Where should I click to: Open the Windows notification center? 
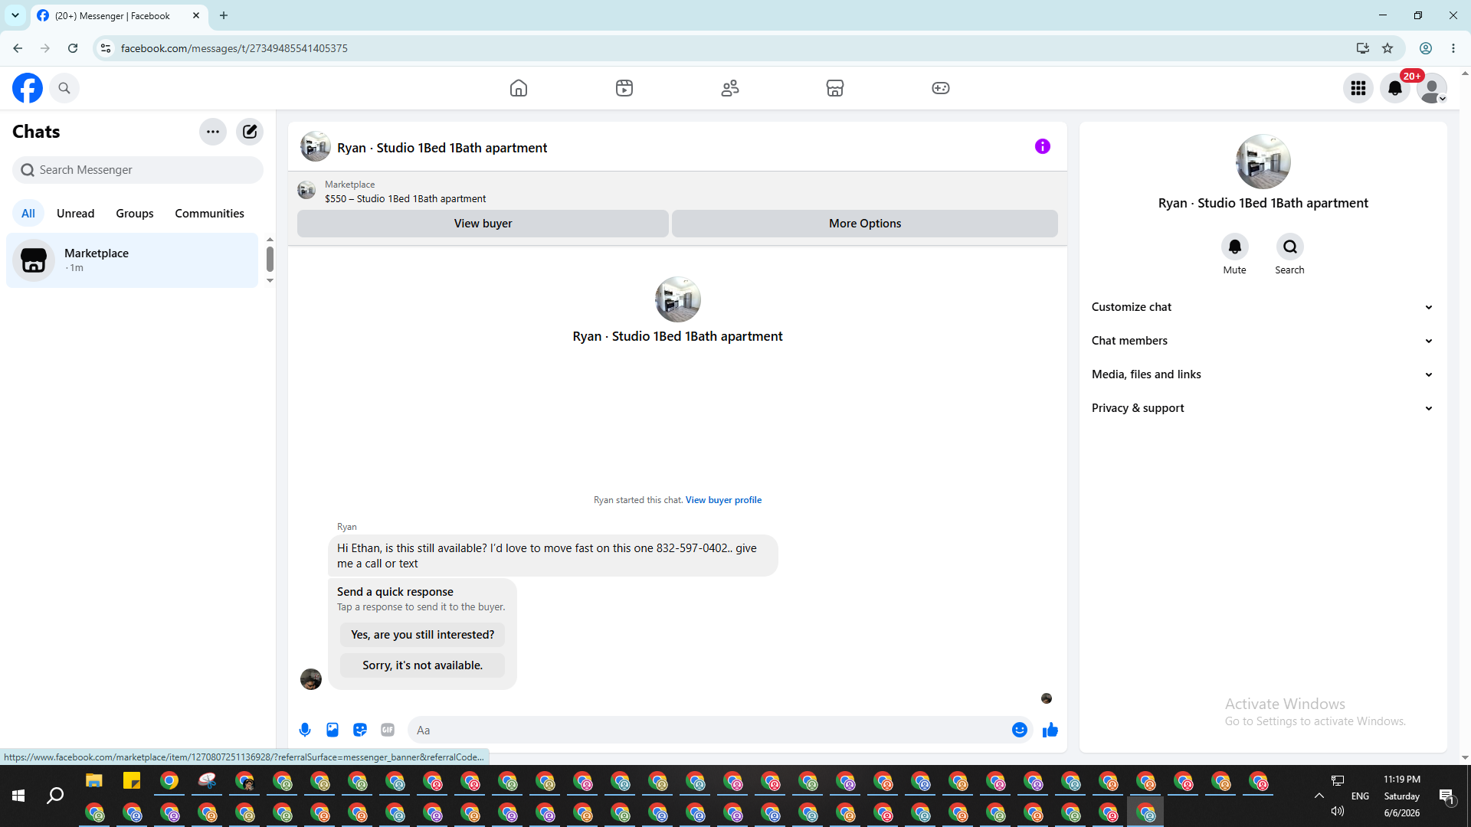[1447, 796]
